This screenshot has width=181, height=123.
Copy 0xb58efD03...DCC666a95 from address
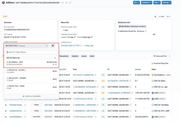coord(98,87)
